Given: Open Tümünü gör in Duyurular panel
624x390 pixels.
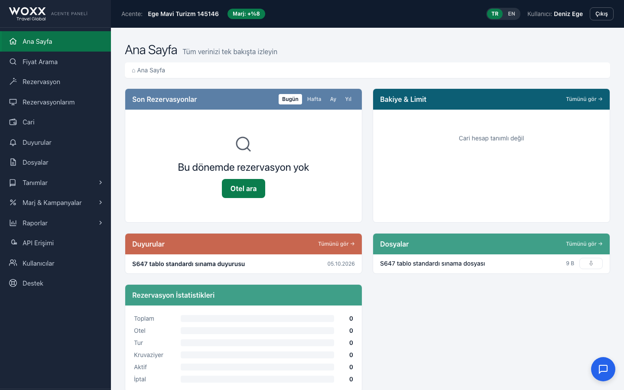Looking at the screenshot, I should point(336,244).
